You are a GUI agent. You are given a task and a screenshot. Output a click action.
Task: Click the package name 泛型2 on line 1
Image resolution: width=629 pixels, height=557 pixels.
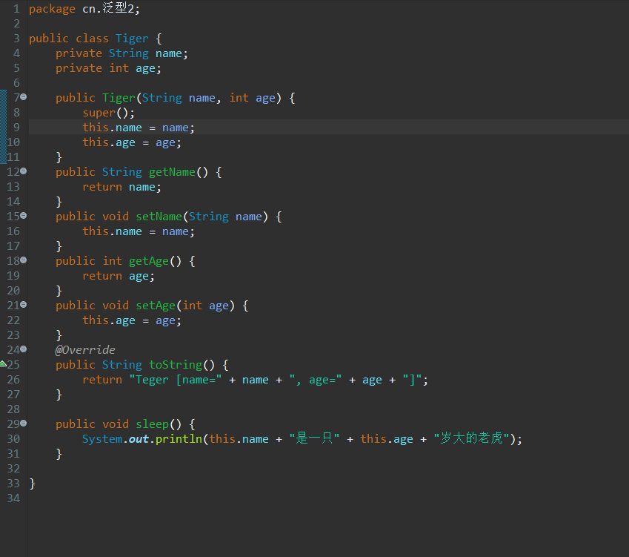click(118, 8)
